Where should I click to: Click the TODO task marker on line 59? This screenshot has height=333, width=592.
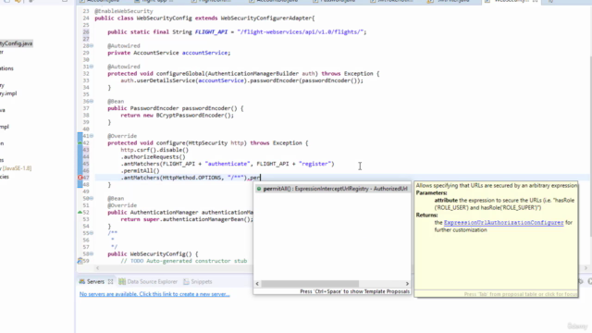tap(80, 261)
